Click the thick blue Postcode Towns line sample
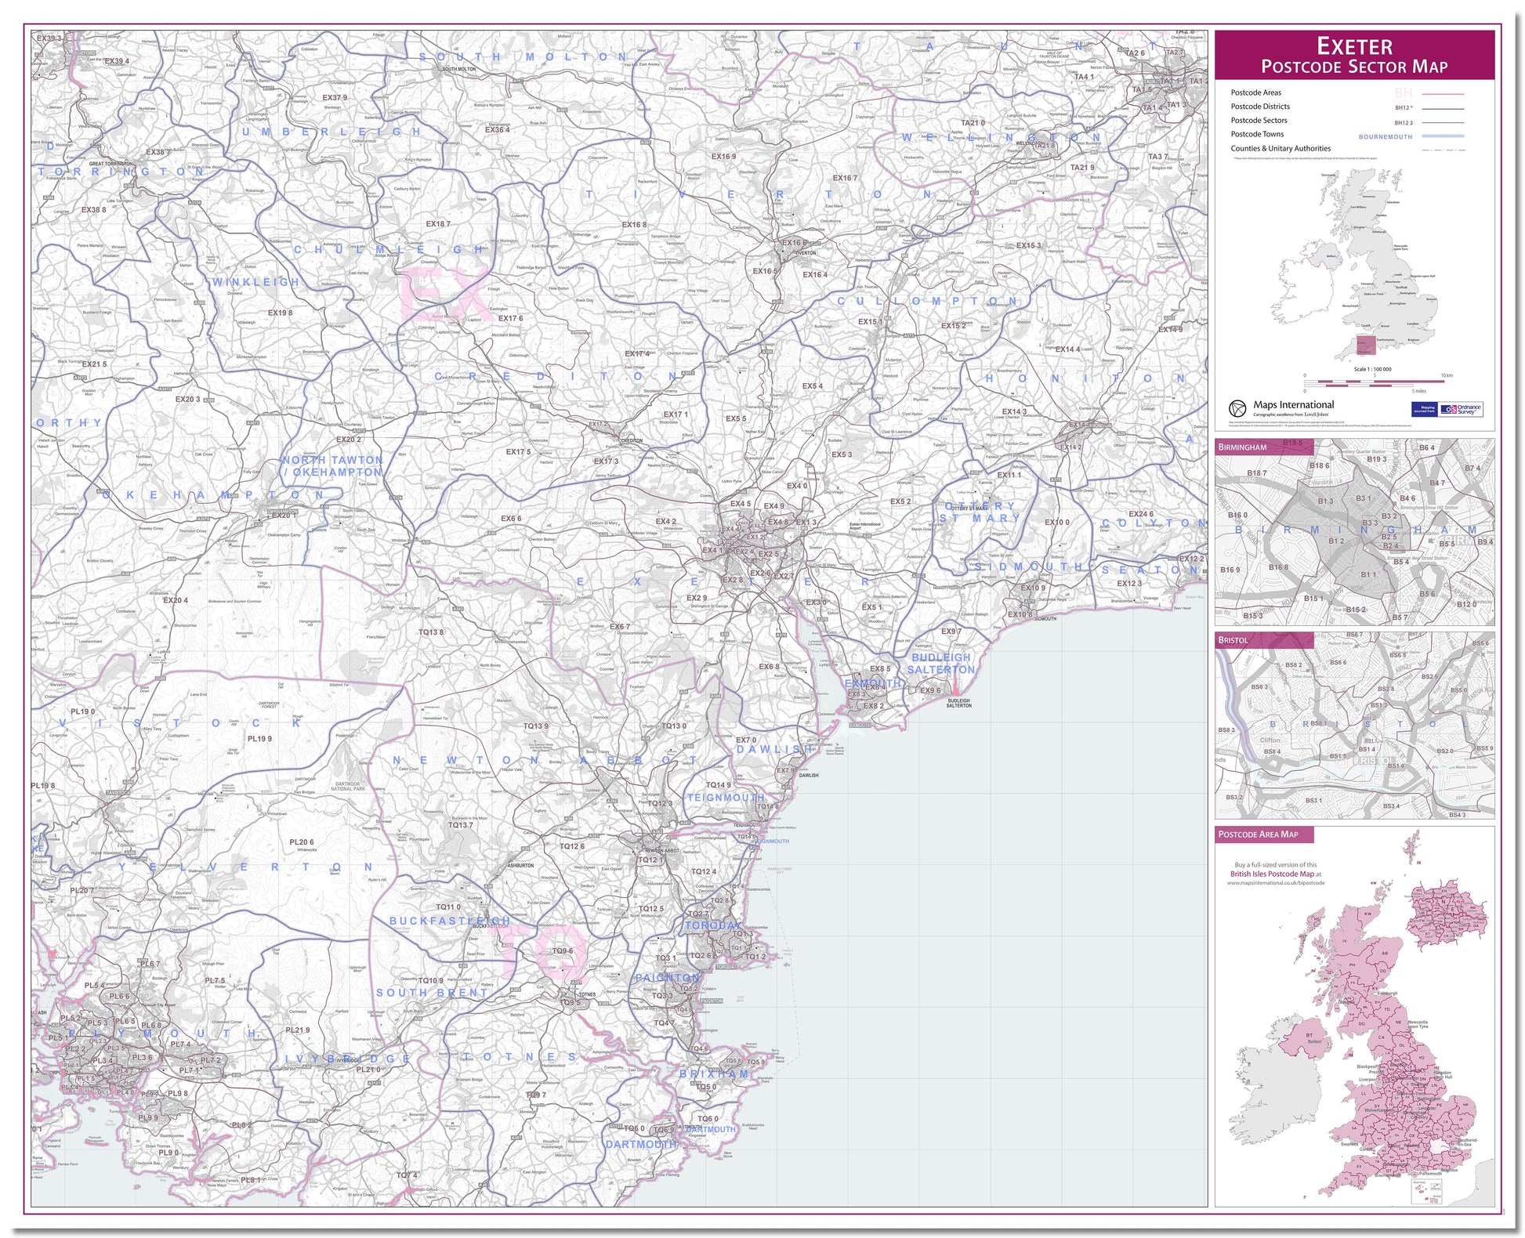This screenshot has width=1525, height=1238. pyautogui.click(x=1443, y=136)
